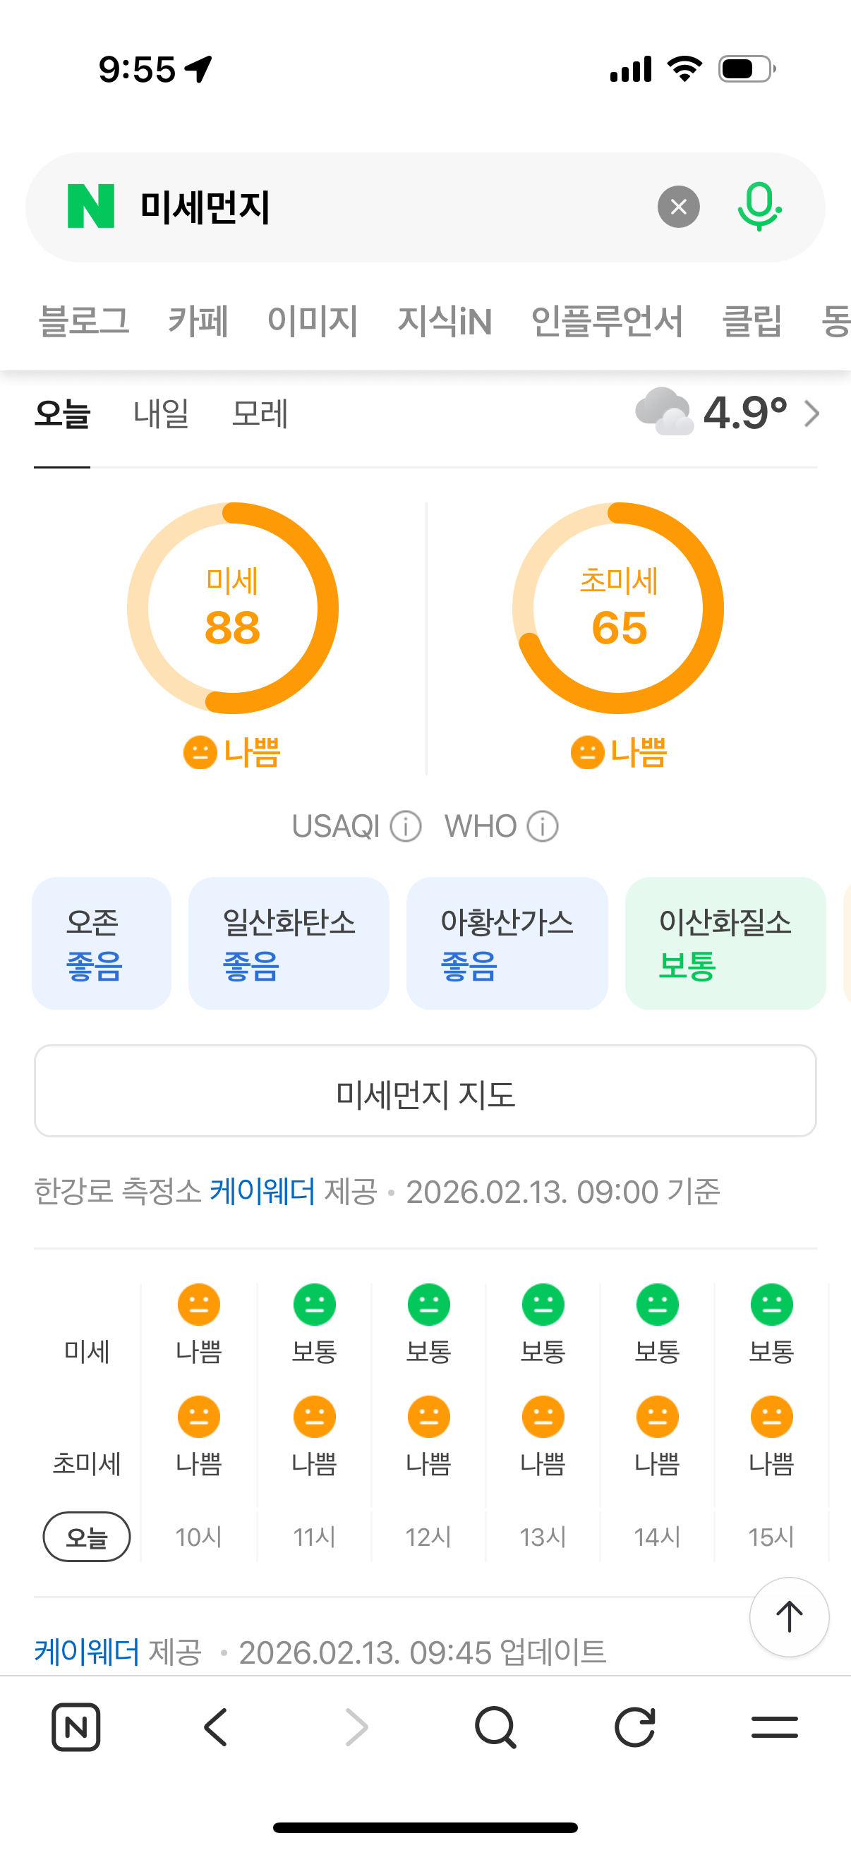Tap the 미세 88 circular gauge

tap(233, 608)
